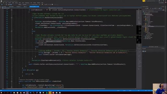167x94 pixels.
Task: Open the Debug menu
Action: coord(16,3)
